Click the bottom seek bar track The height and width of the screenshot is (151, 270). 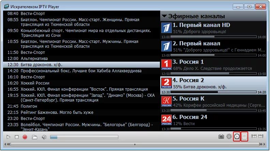(x=135, y=144)
